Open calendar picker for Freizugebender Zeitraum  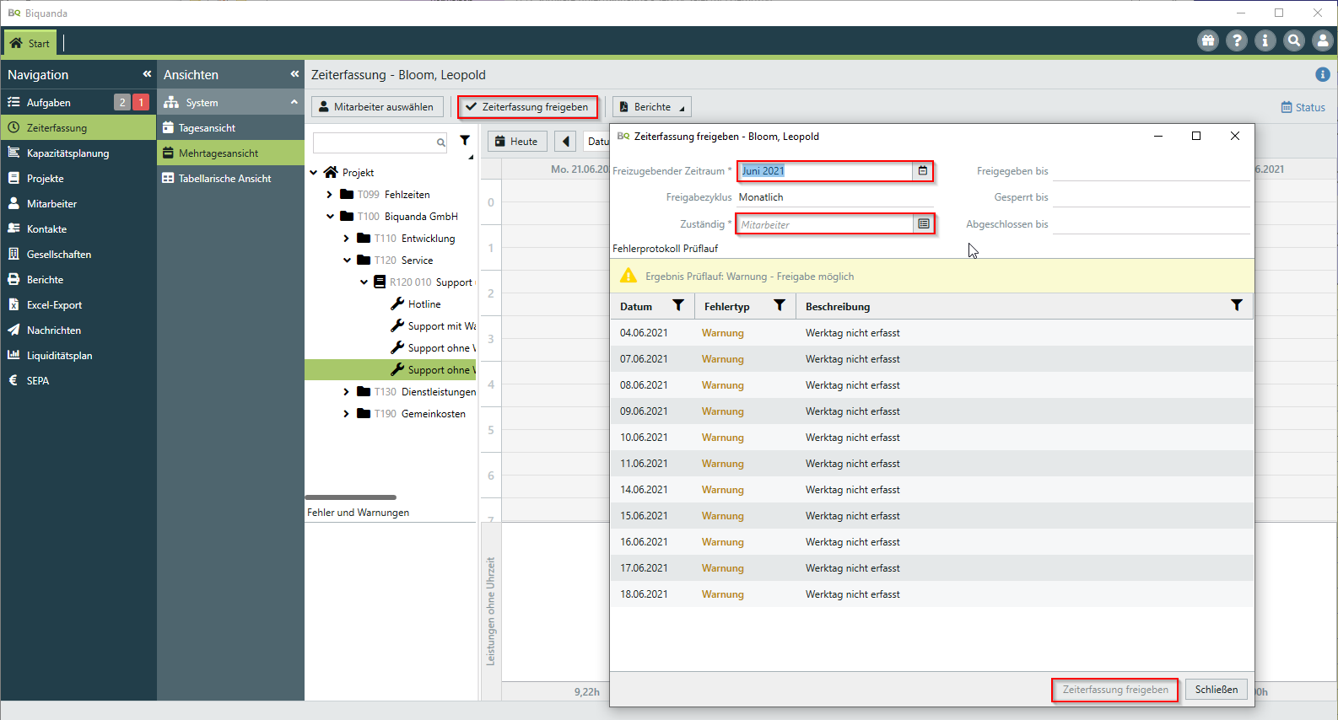coord(923,171)
